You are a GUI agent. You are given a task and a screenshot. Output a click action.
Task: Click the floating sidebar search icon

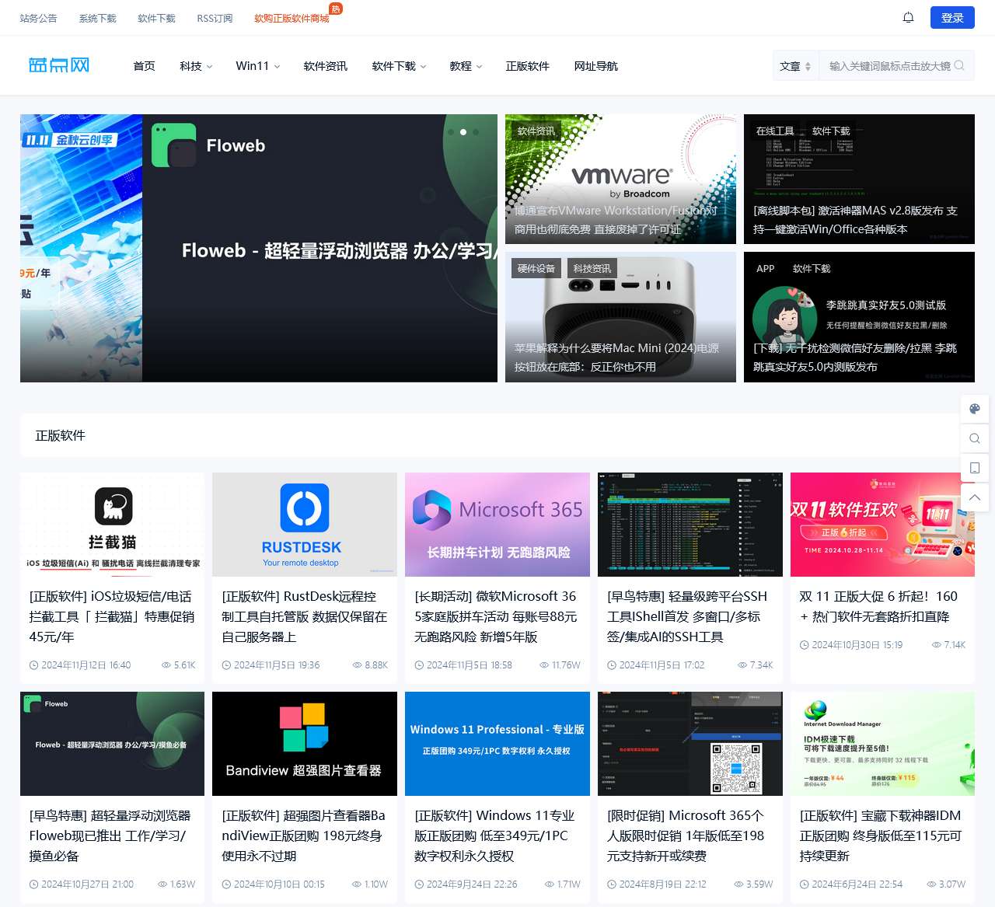click(x=975, y=438)
